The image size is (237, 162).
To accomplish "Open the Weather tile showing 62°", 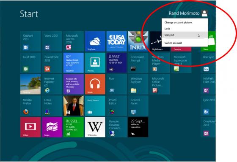I will click(x=74, y=63).
